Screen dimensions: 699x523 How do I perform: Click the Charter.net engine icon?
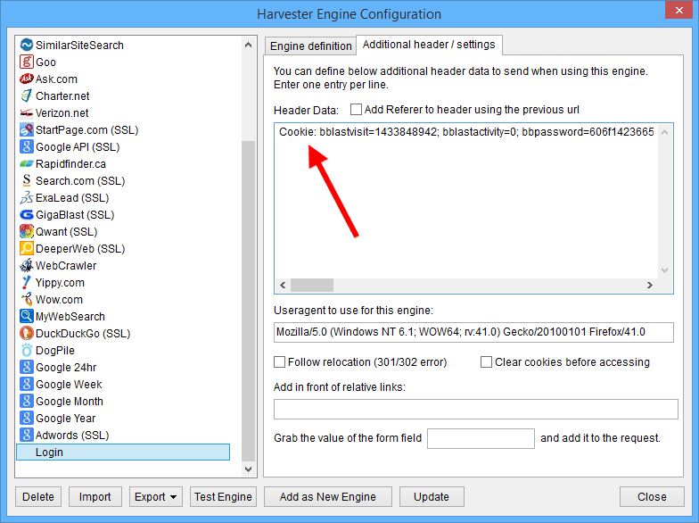[27, 95]
